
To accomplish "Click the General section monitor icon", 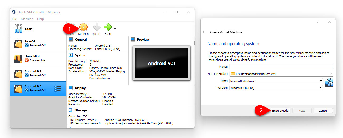I will (x=71, y=40).
